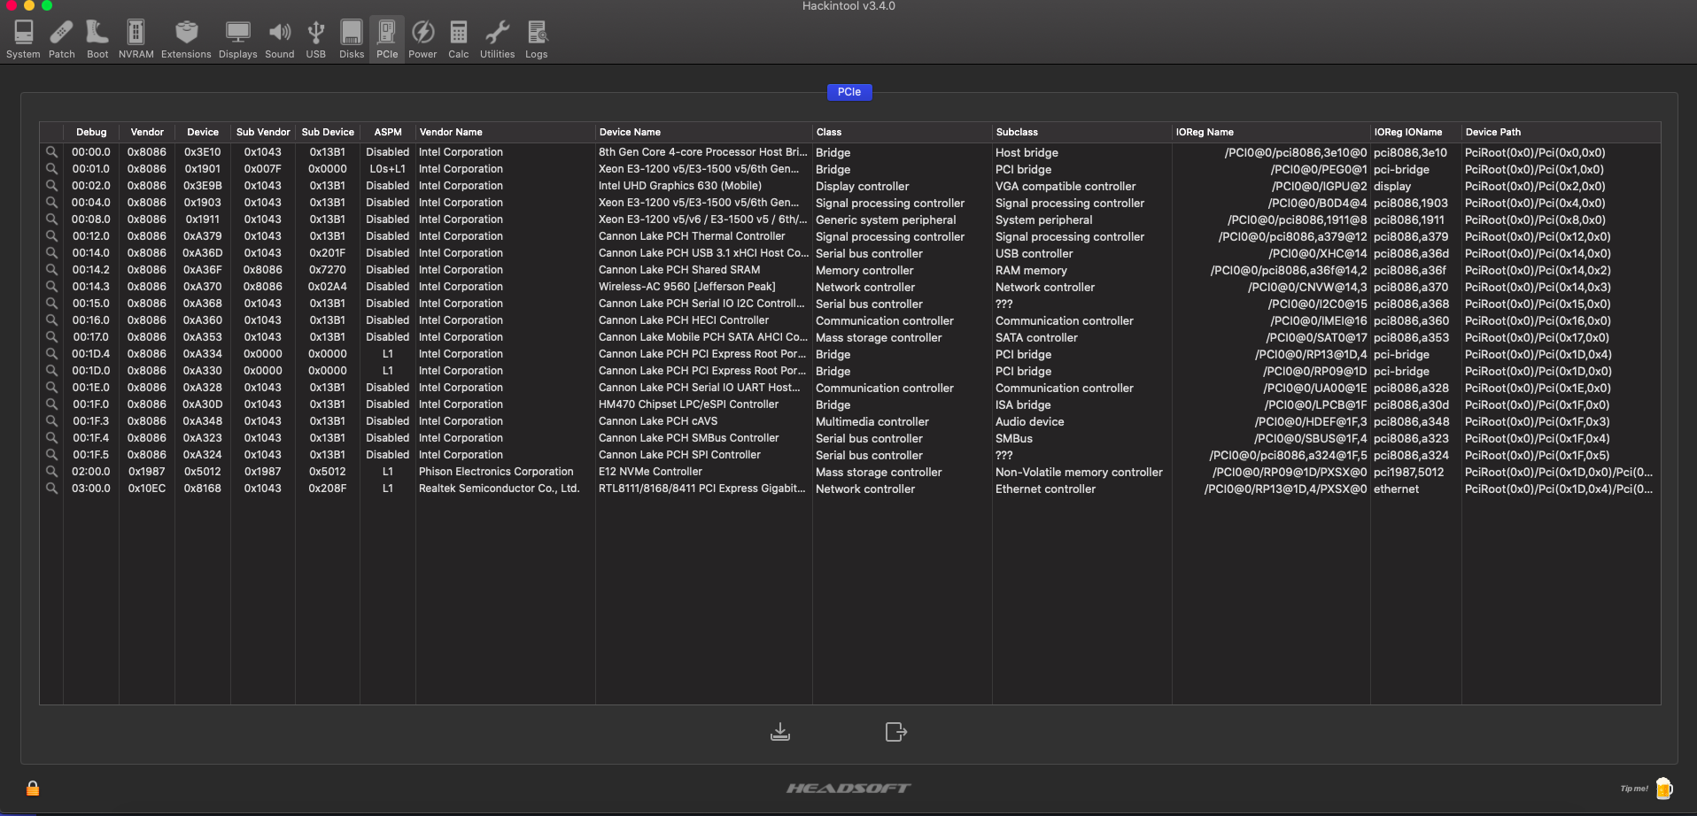Open the System toolbar section
1697x816 pixels.
tap(23, 40)
